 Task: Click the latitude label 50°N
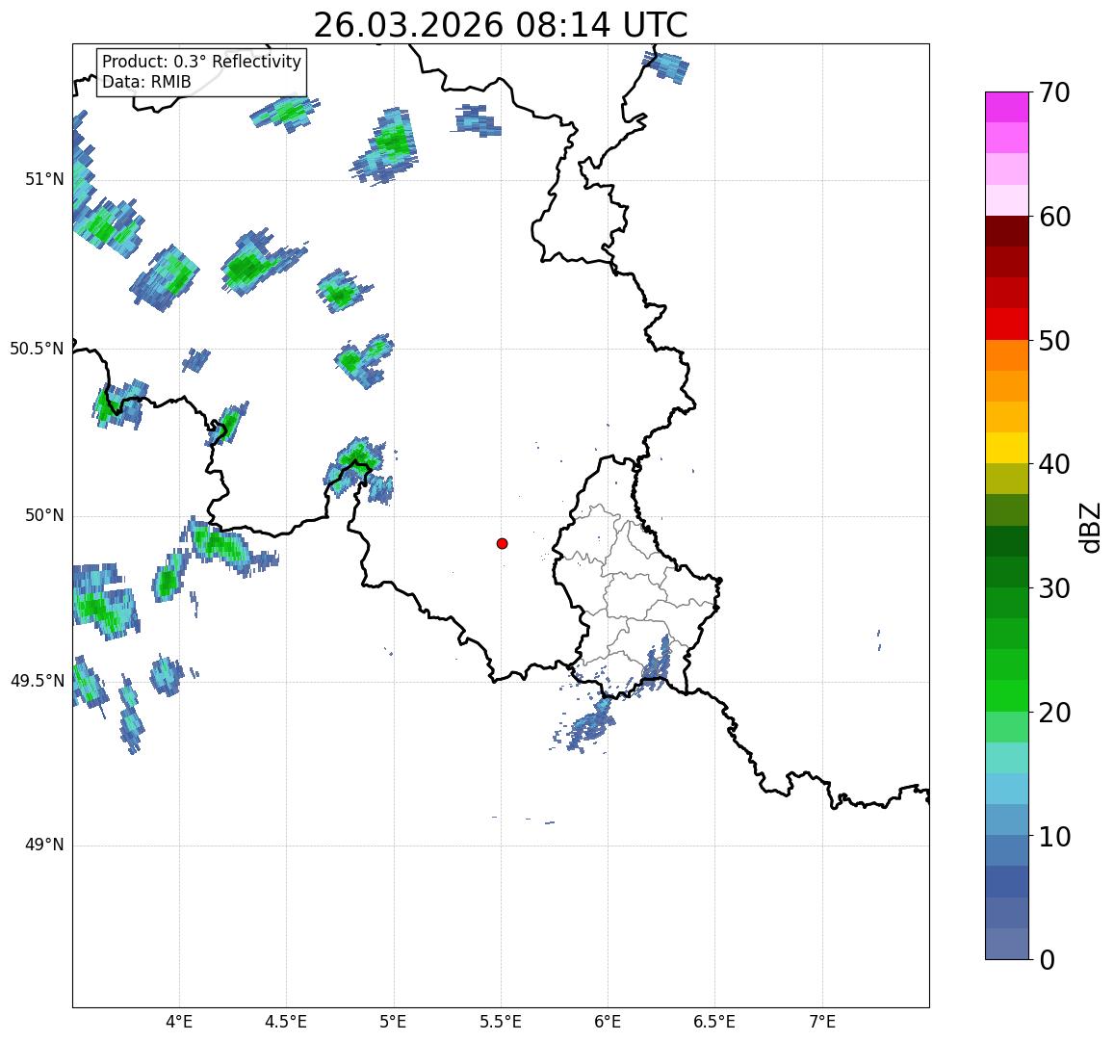(44, 515)
